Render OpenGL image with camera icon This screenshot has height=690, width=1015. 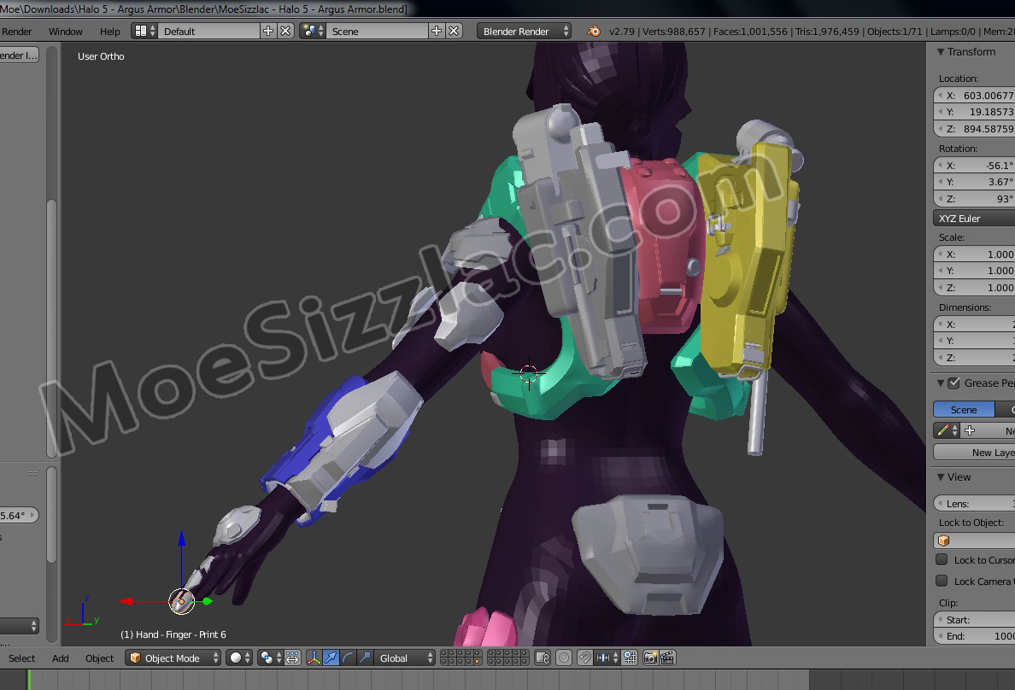(x=650, y=658)
